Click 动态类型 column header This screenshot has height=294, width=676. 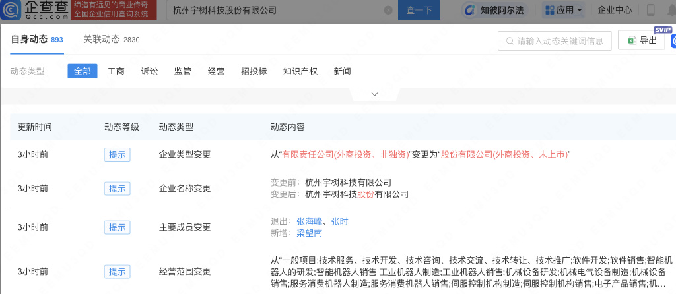(176, 127)
